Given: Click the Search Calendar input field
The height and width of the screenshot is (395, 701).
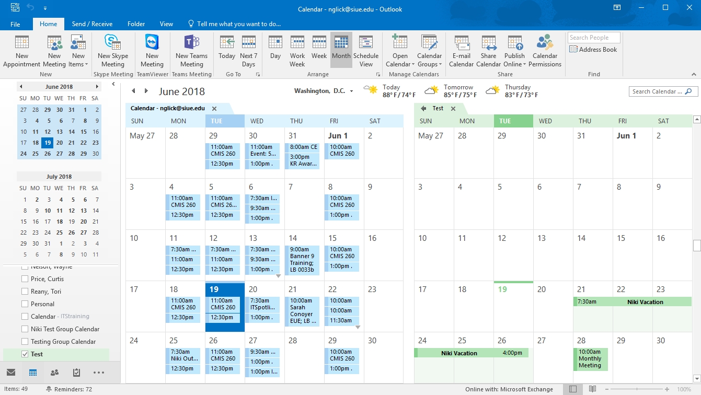Looking at the screenshot, I should (657, 91).
